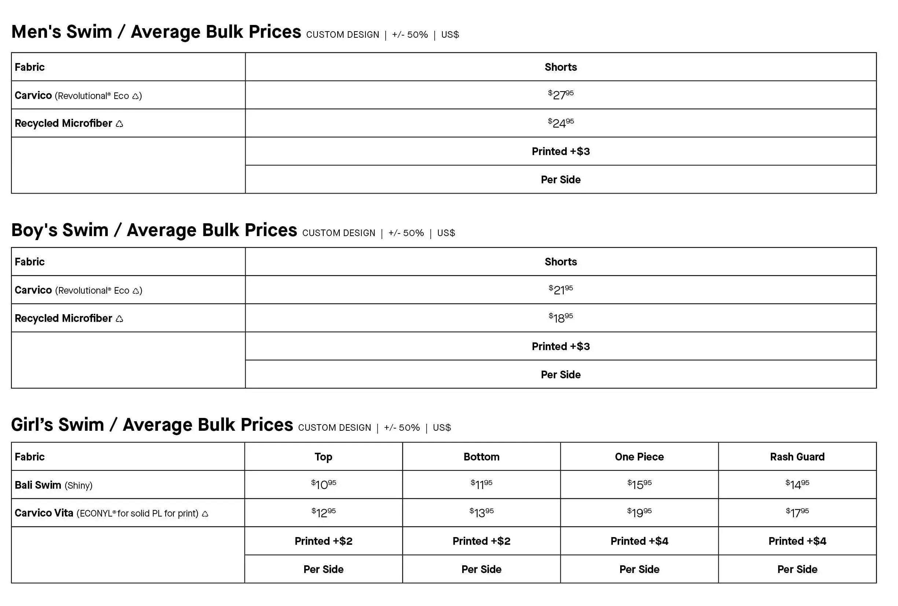The width and height of the screenshot is (898, 606).
Task: Click the Bali Swim Bottom price $11.95
Action: (481, 484)
